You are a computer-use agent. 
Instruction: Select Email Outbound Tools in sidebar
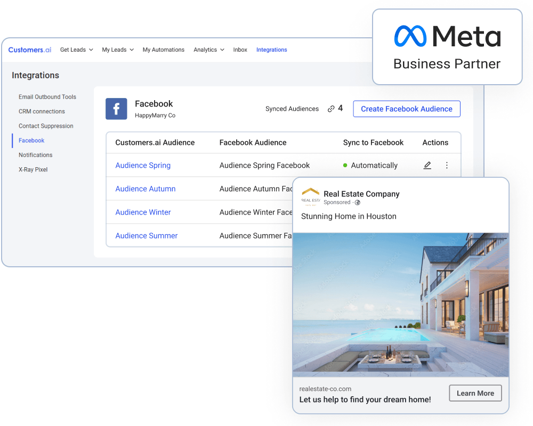[47, 97]
